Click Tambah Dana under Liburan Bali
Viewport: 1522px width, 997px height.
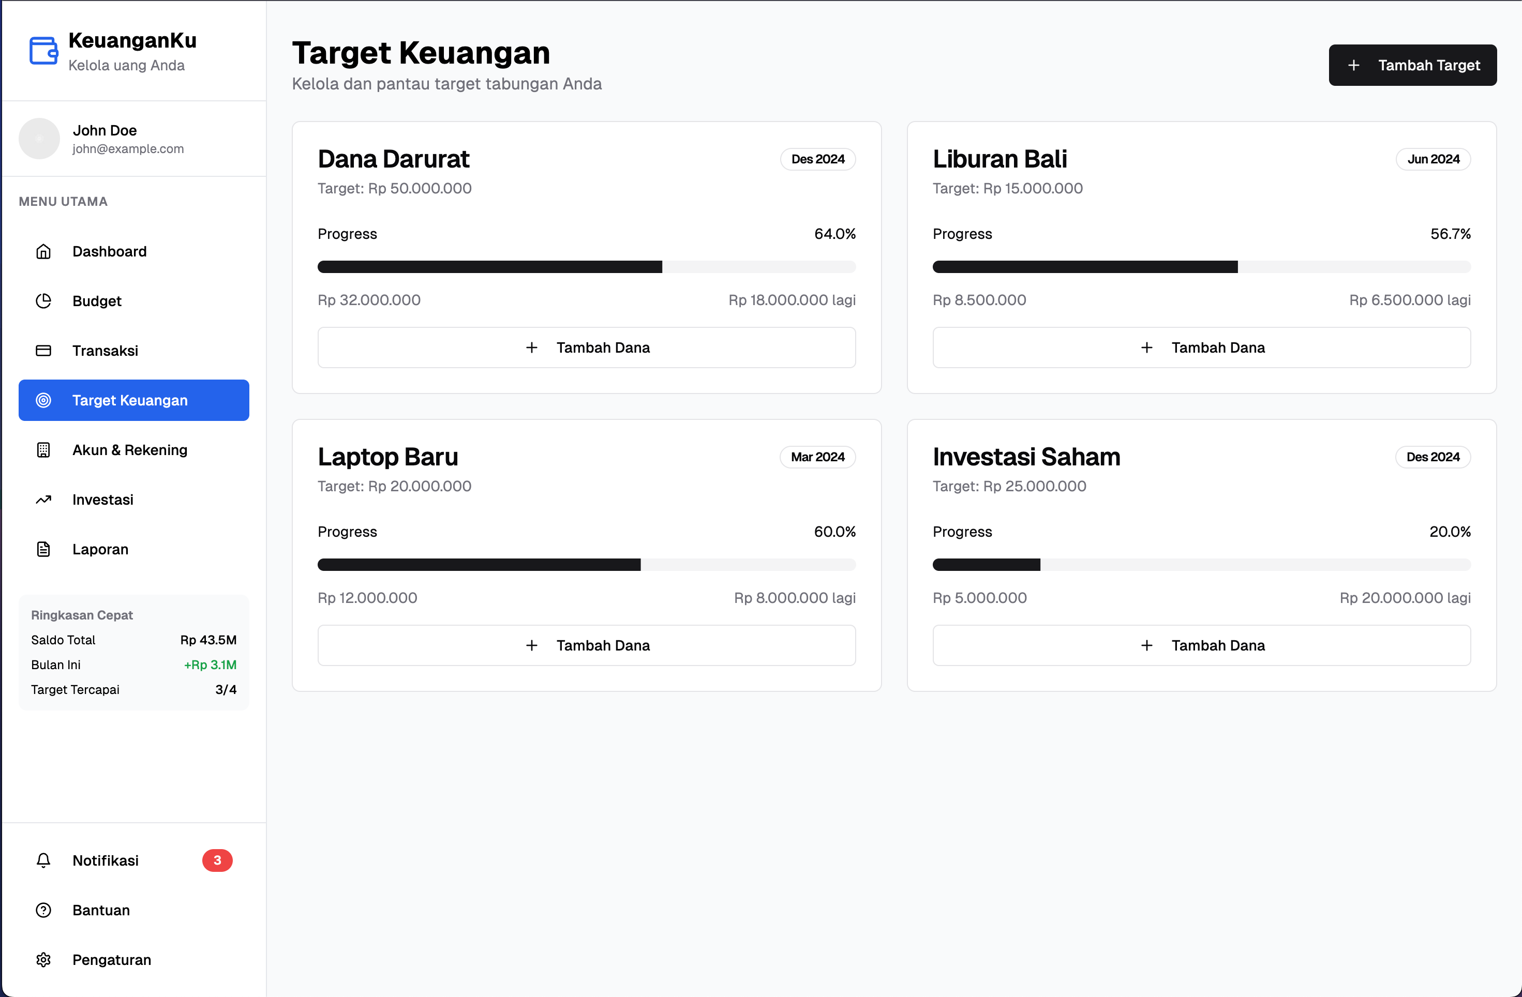(1202, 348)
